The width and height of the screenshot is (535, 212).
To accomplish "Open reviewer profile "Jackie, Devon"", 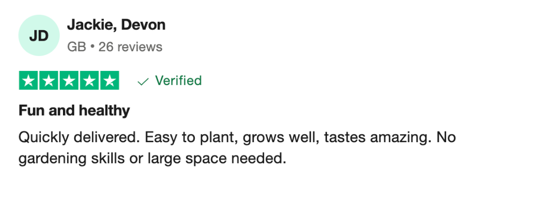I will tap(116, 24).
